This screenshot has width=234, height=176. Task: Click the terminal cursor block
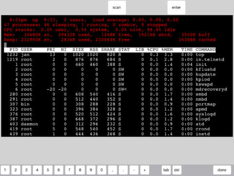point(5,44)
